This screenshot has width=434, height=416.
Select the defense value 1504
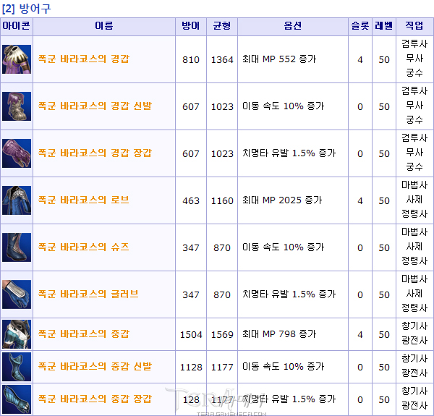(191, 335)
